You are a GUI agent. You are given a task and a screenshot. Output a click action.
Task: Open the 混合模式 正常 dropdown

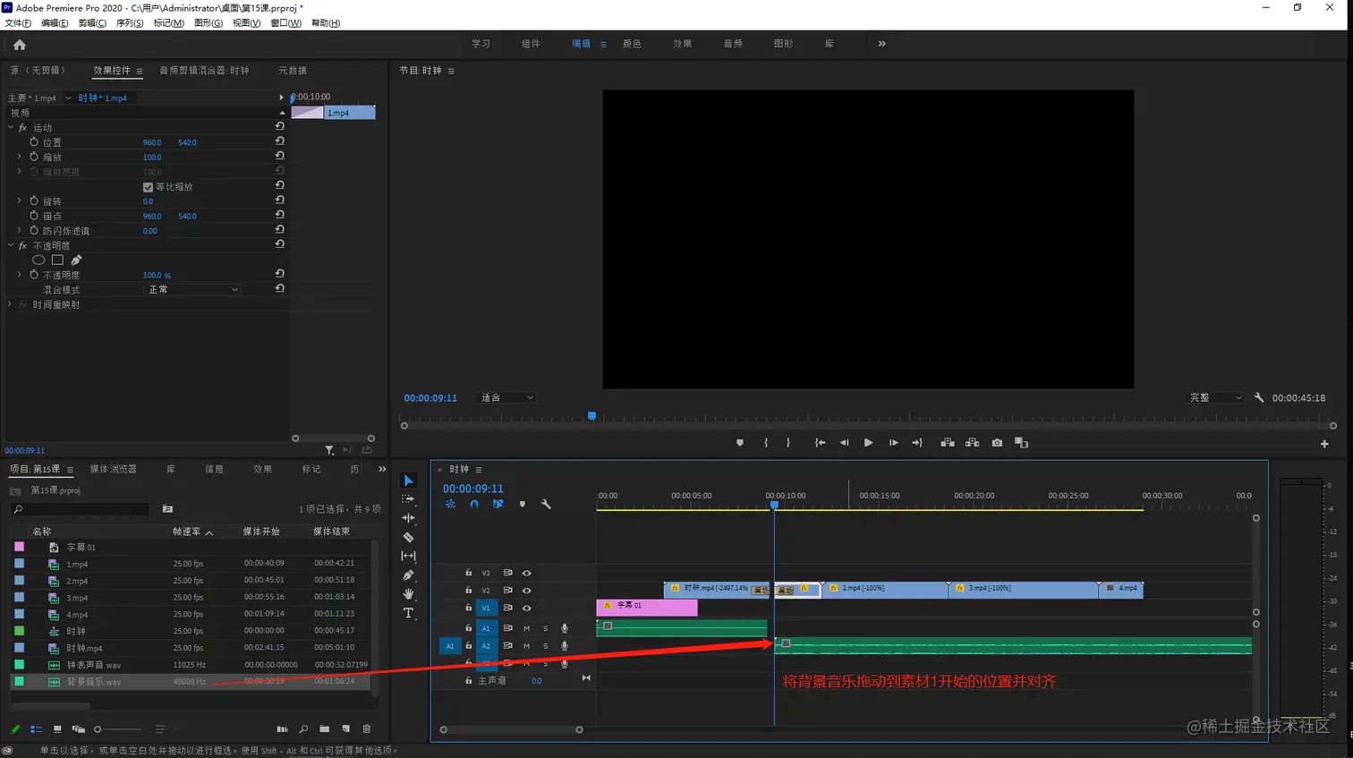pos(192,290)
